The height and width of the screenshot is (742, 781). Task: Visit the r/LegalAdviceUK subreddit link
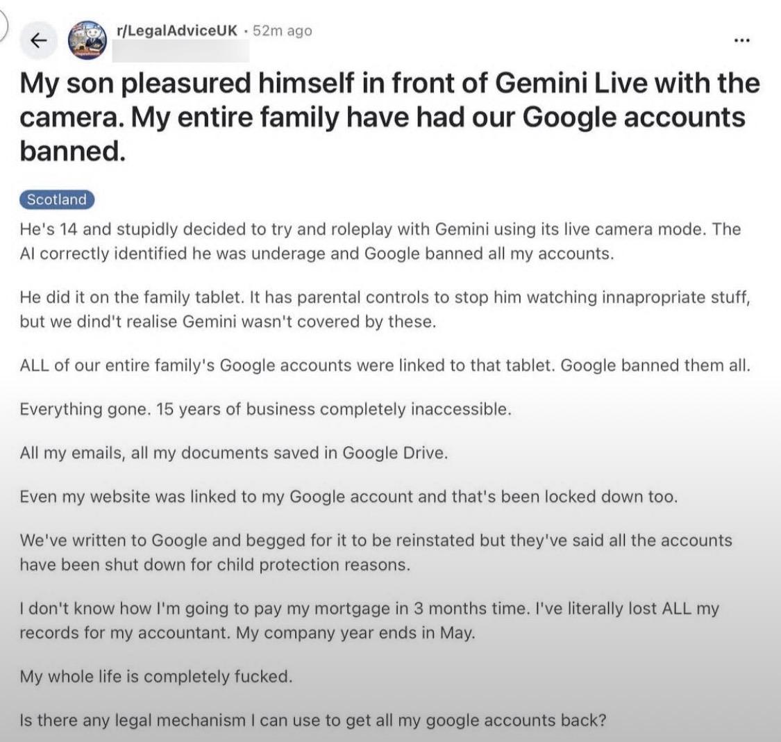[179, 31]
